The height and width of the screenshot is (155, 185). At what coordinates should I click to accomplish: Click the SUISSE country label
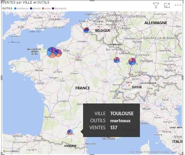(137, 87)
